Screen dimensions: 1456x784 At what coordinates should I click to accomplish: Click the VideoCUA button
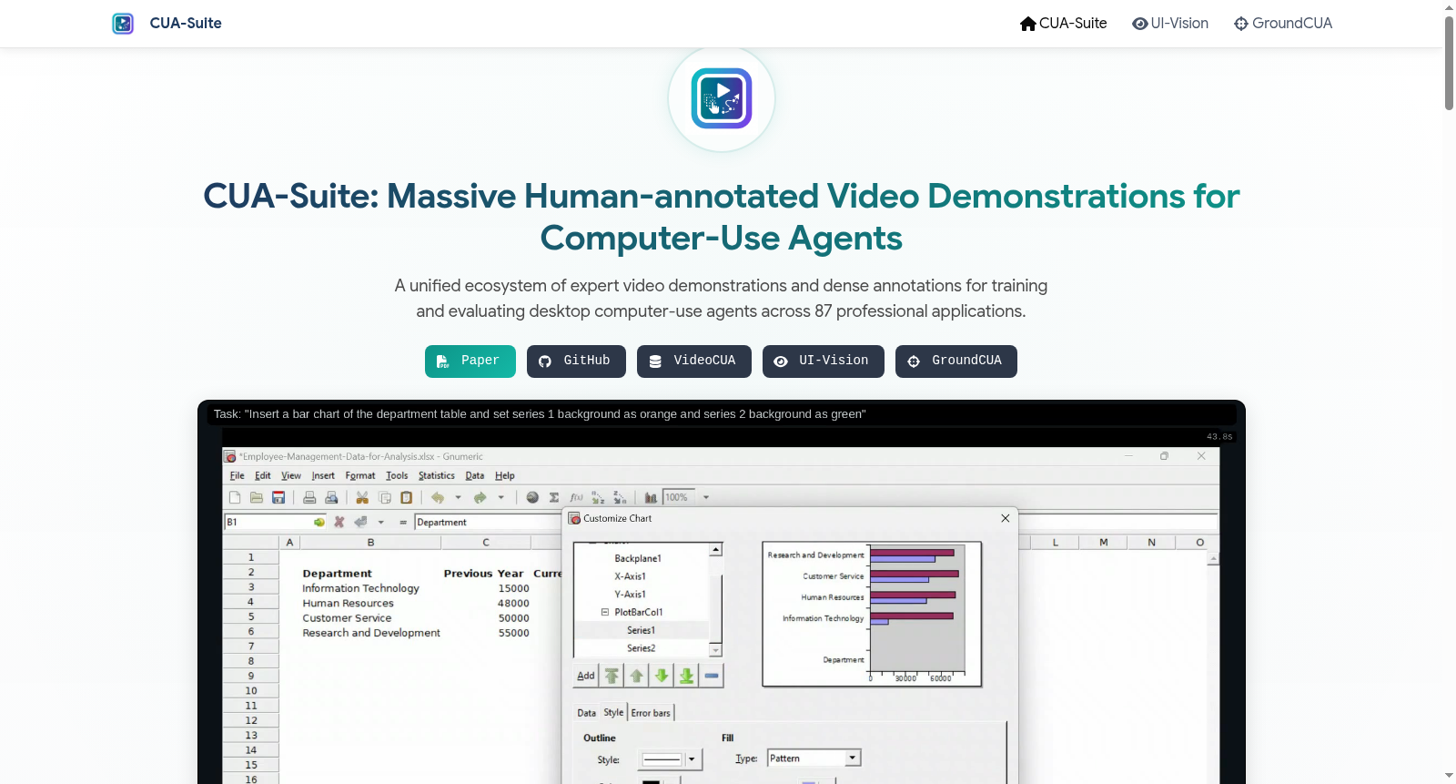(x=694, y=361)
